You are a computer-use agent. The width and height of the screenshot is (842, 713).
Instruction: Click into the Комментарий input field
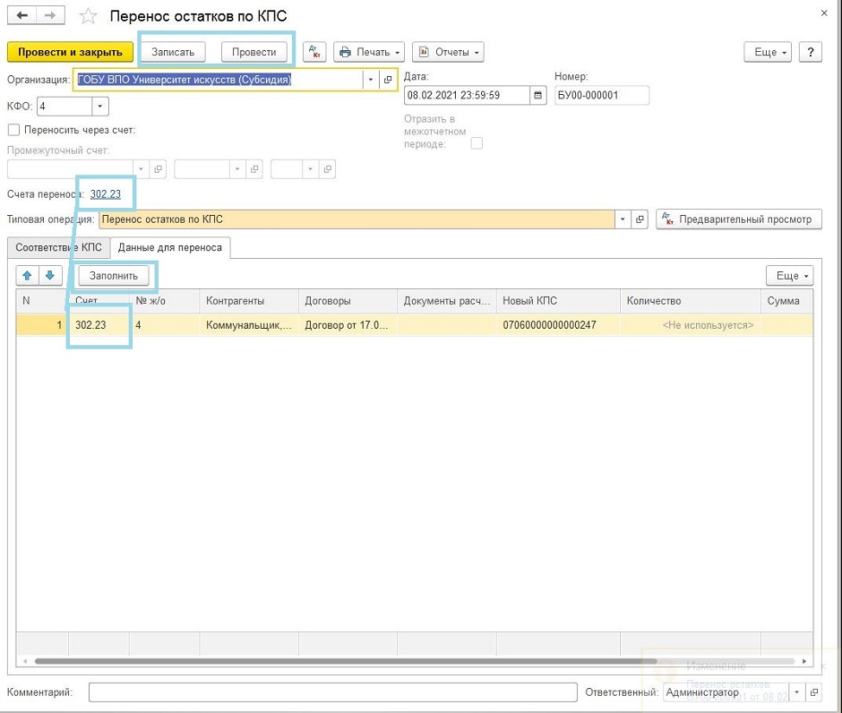click(332, 692)
